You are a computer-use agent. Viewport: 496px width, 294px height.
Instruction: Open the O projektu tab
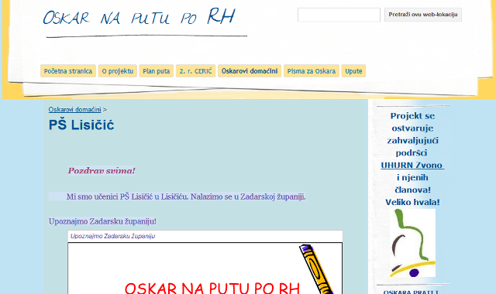(x=118, y=71)
